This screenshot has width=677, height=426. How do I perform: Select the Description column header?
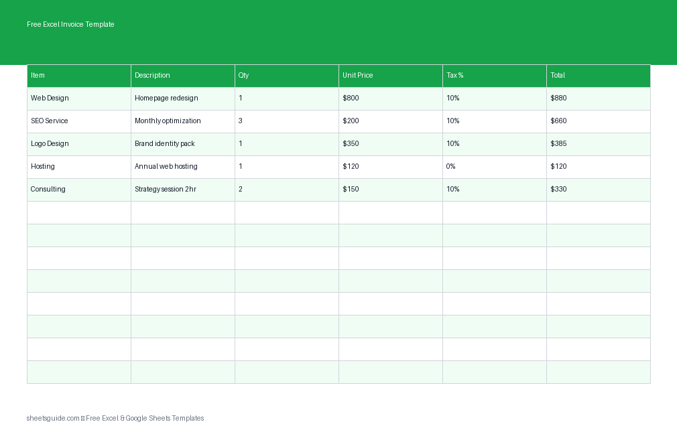coord(182,76)
